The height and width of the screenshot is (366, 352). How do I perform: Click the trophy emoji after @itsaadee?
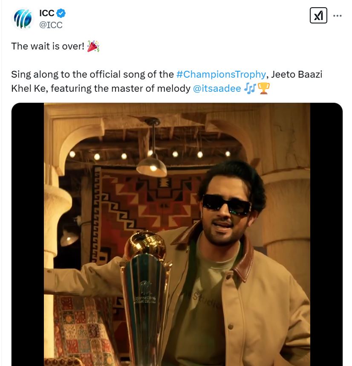(x=264, y=88)
